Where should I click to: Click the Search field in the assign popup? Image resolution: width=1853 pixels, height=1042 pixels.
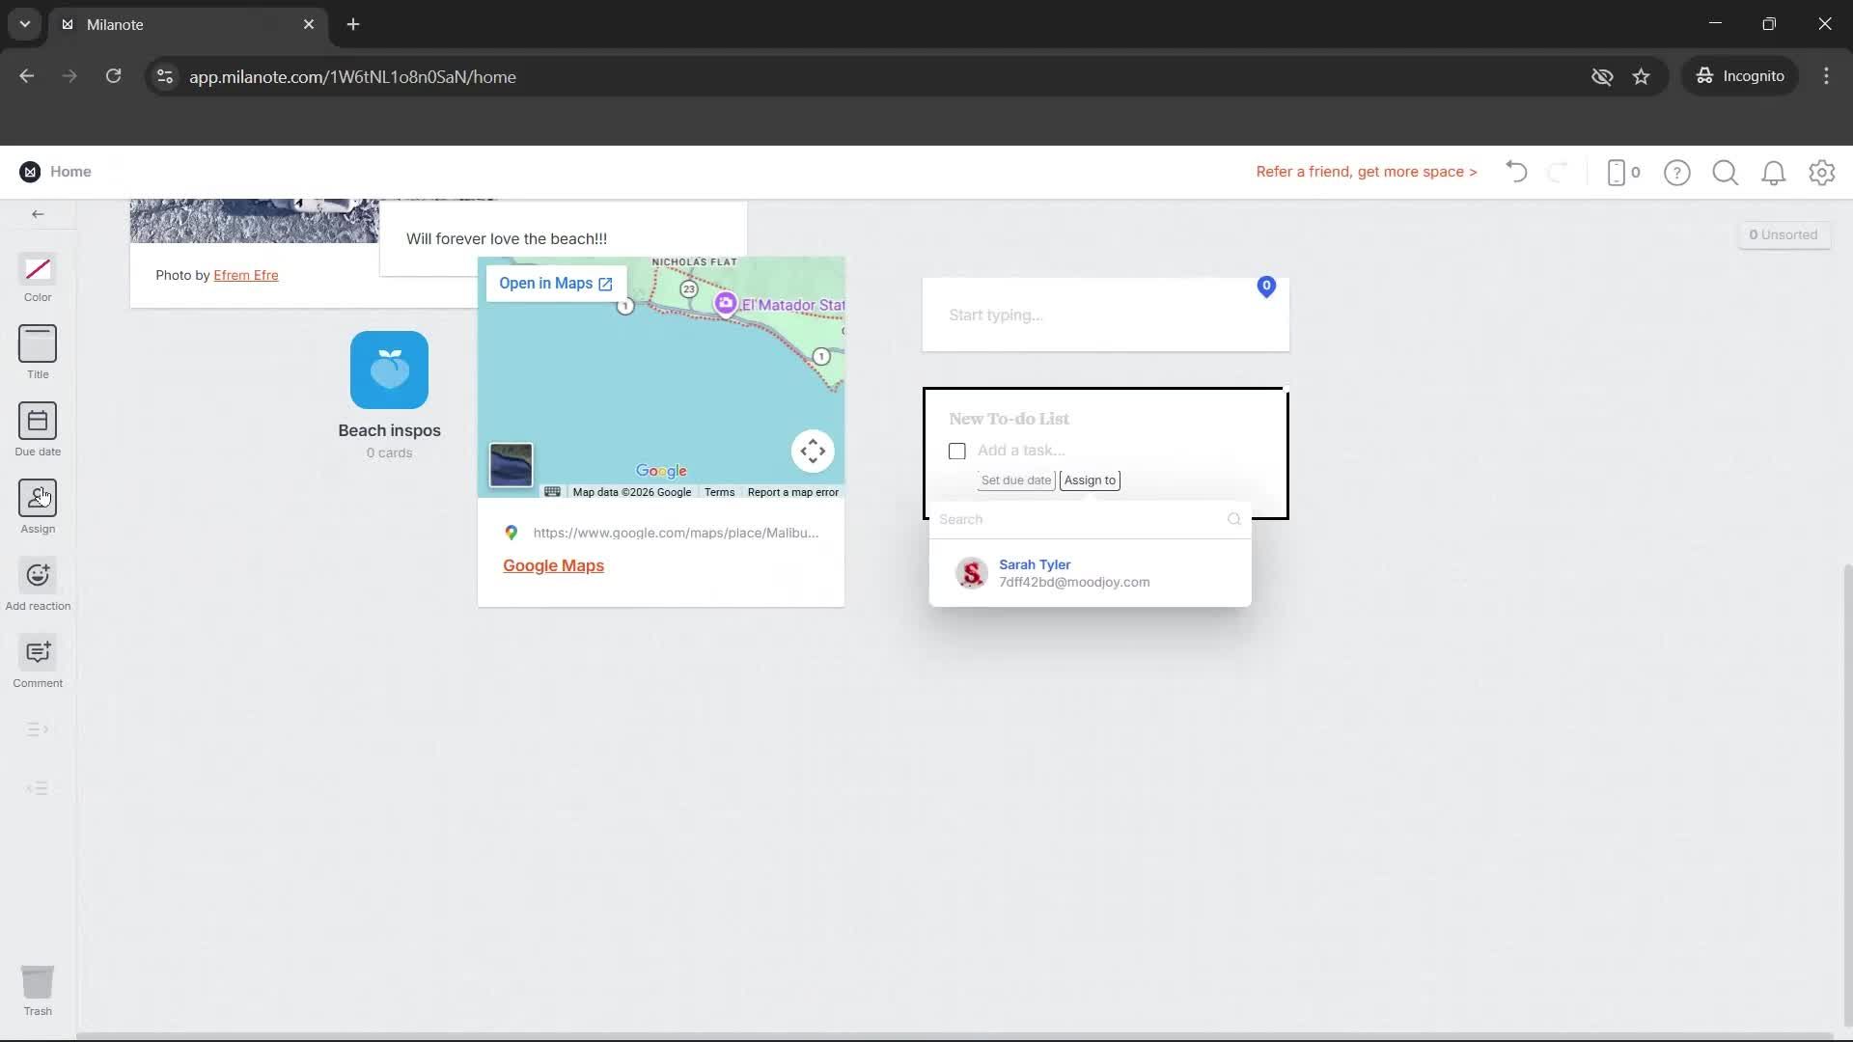pyautogui.click(x=1071, y=519)
